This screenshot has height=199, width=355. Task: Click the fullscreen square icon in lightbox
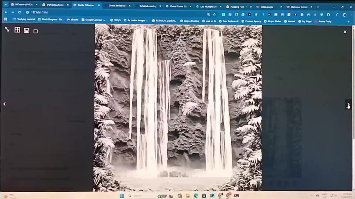[35, 32]
